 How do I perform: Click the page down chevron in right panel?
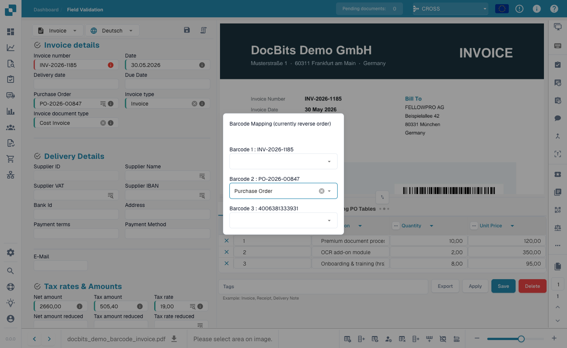click(558, 320)
